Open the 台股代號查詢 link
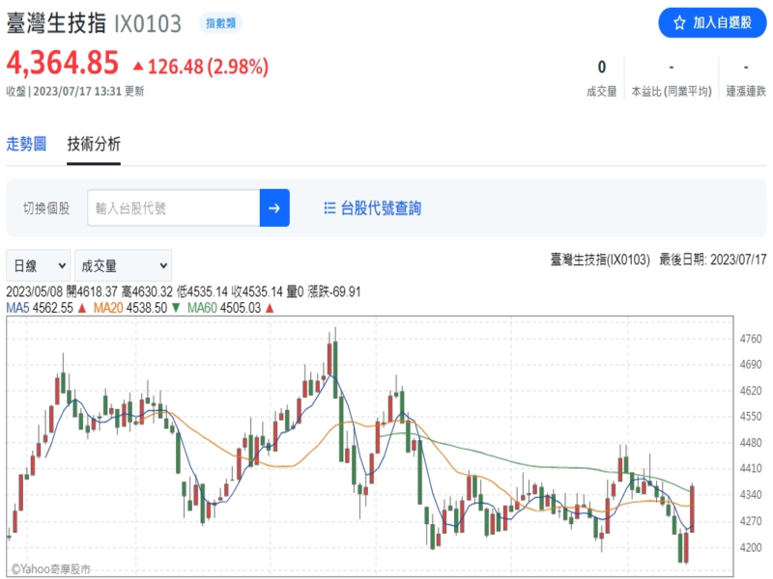773x579 pixels. 381,208
